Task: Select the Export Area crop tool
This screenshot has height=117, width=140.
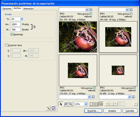Action: [x=66, y=104]
